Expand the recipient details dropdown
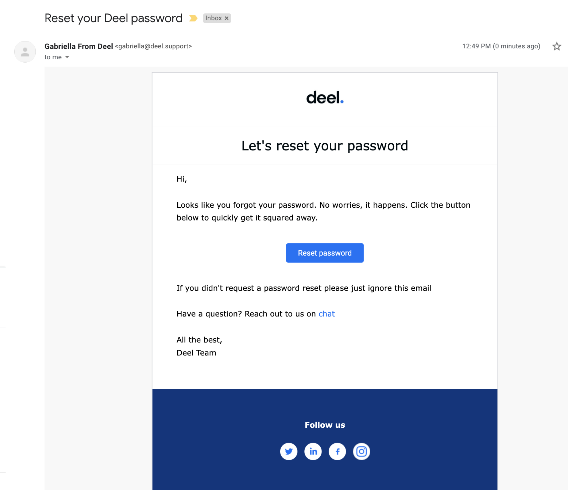Image resolution: width=568 pixels, height=490 pixels. (68, 57)
